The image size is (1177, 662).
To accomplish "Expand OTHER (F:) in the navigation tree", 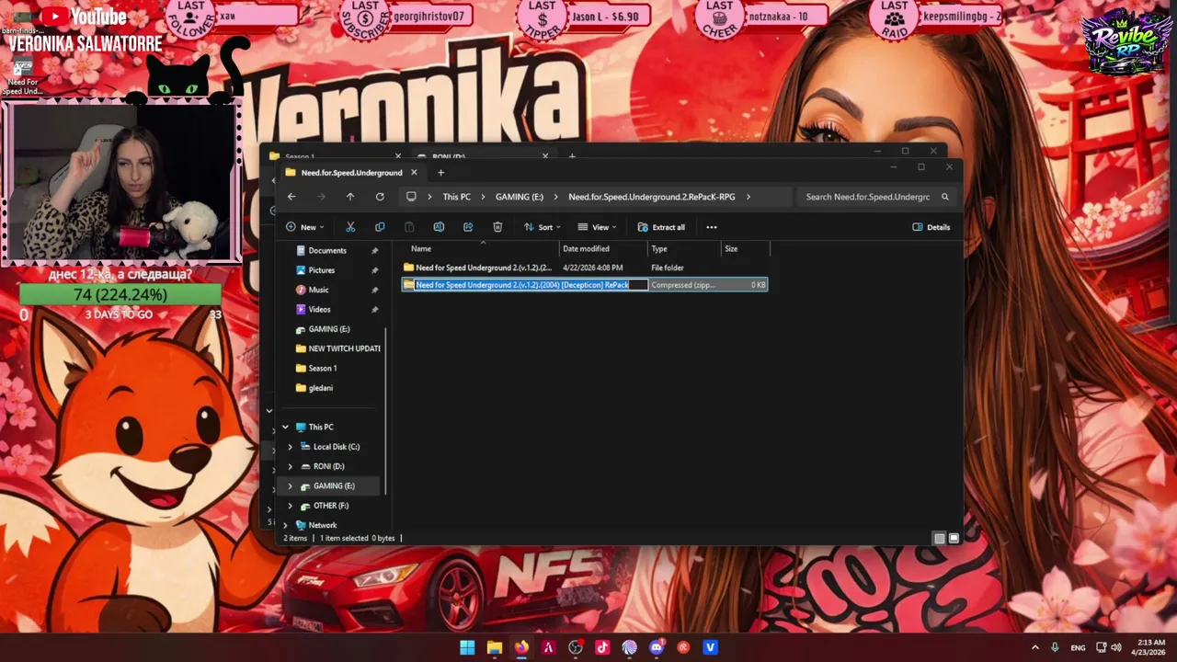I will click(291, 506).
